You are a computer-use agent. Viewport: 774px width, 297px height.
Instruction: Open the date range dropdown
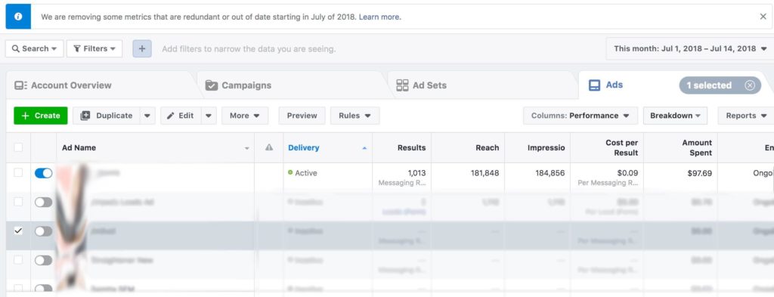(689, 48)
